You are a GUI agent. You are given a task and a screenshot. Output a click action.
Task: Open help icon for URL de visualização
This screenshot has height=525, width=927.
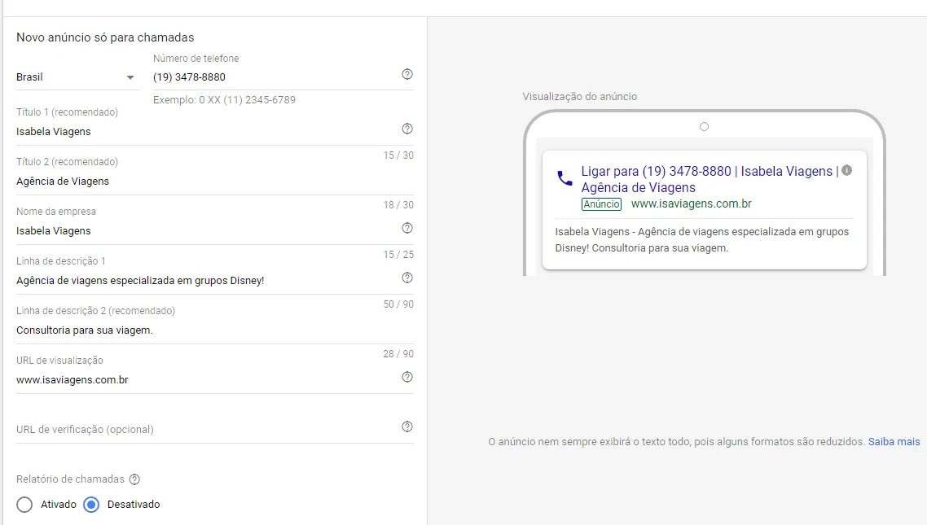point(407,377)
